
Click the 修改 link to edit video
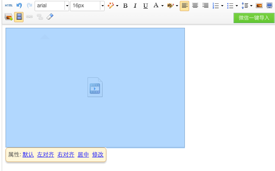tap(98, 155)
